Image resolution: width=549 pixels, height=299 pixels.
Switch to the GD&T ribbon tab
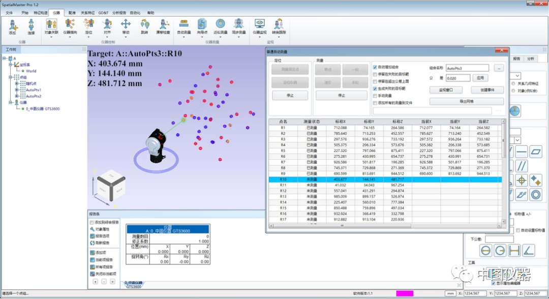(x=103, y=12)
